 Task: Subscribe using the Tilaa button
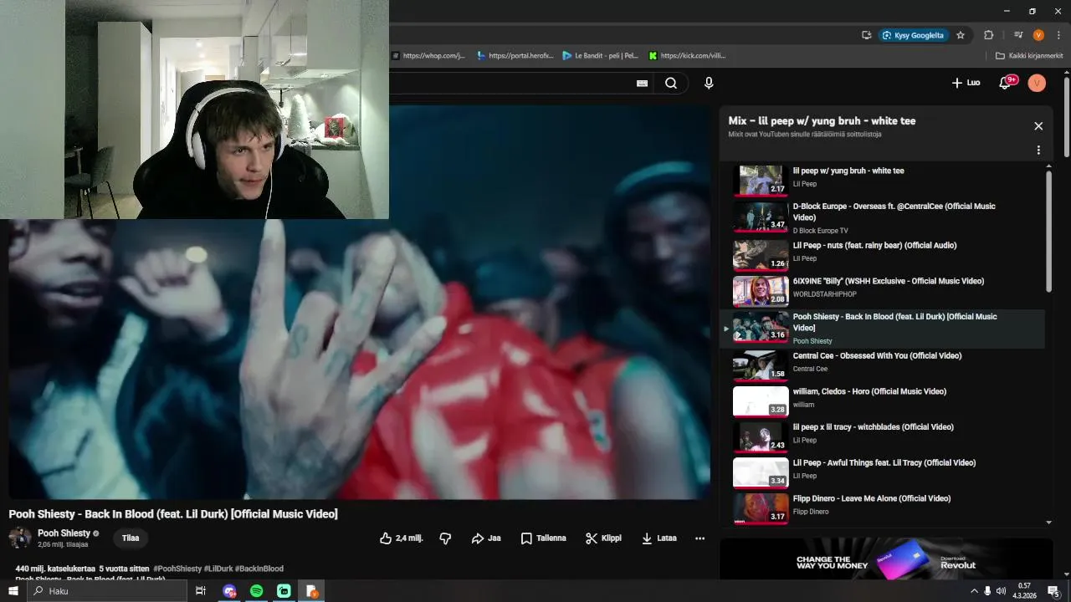(131, 538)
